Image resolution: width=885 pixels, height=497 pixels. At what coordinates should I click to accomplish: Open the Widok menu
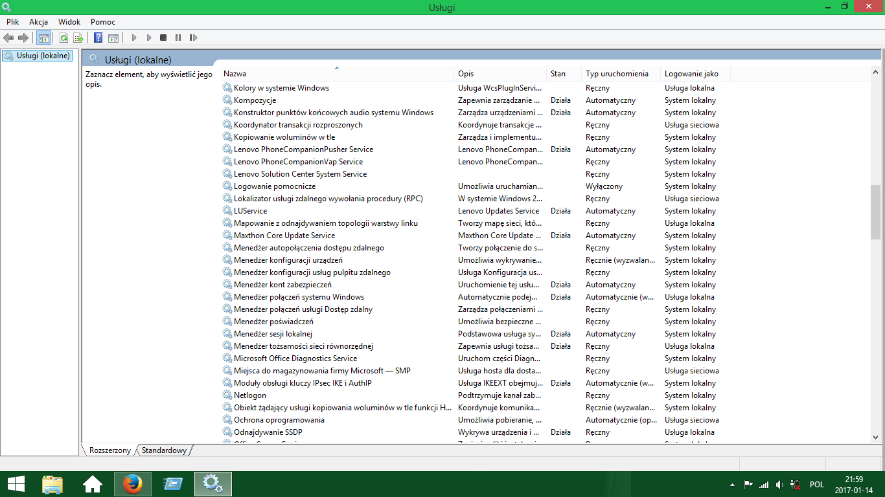click(x=69, y=22)
